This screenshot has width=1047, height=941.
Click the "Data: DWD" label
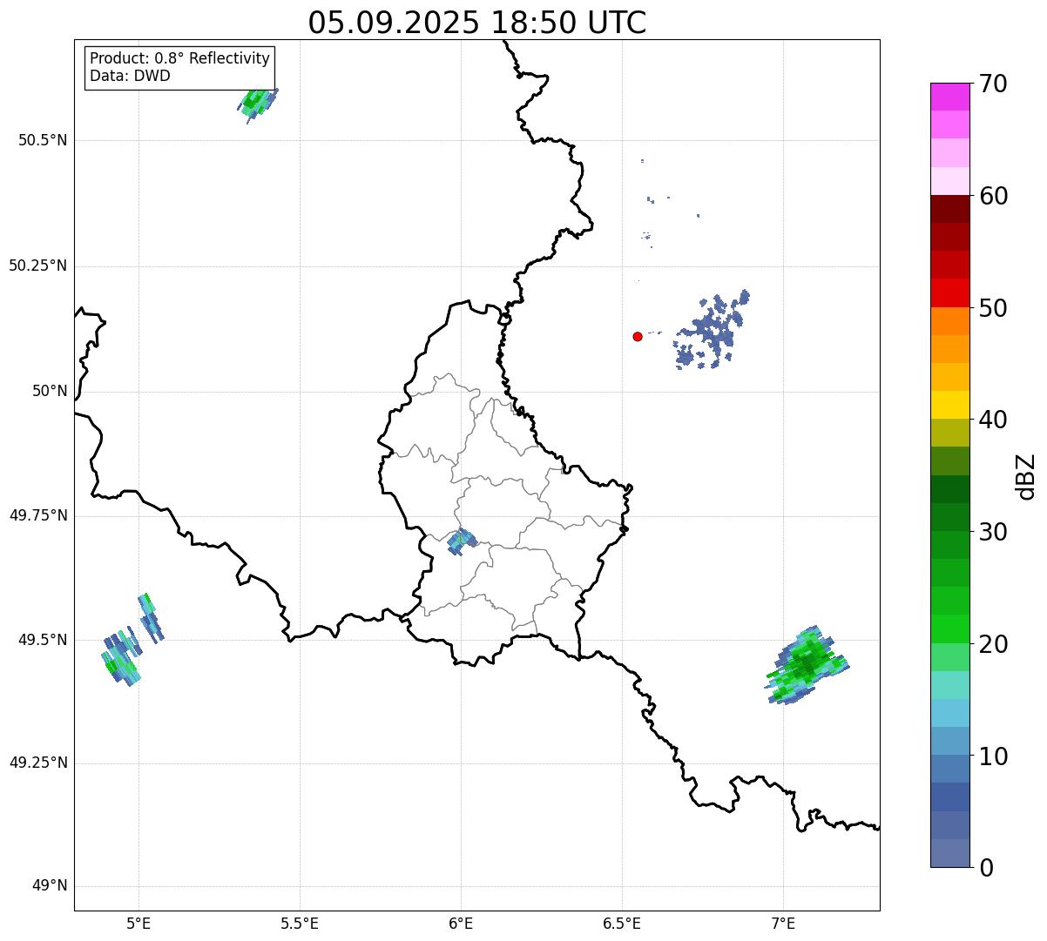click(x=130, y=76)
